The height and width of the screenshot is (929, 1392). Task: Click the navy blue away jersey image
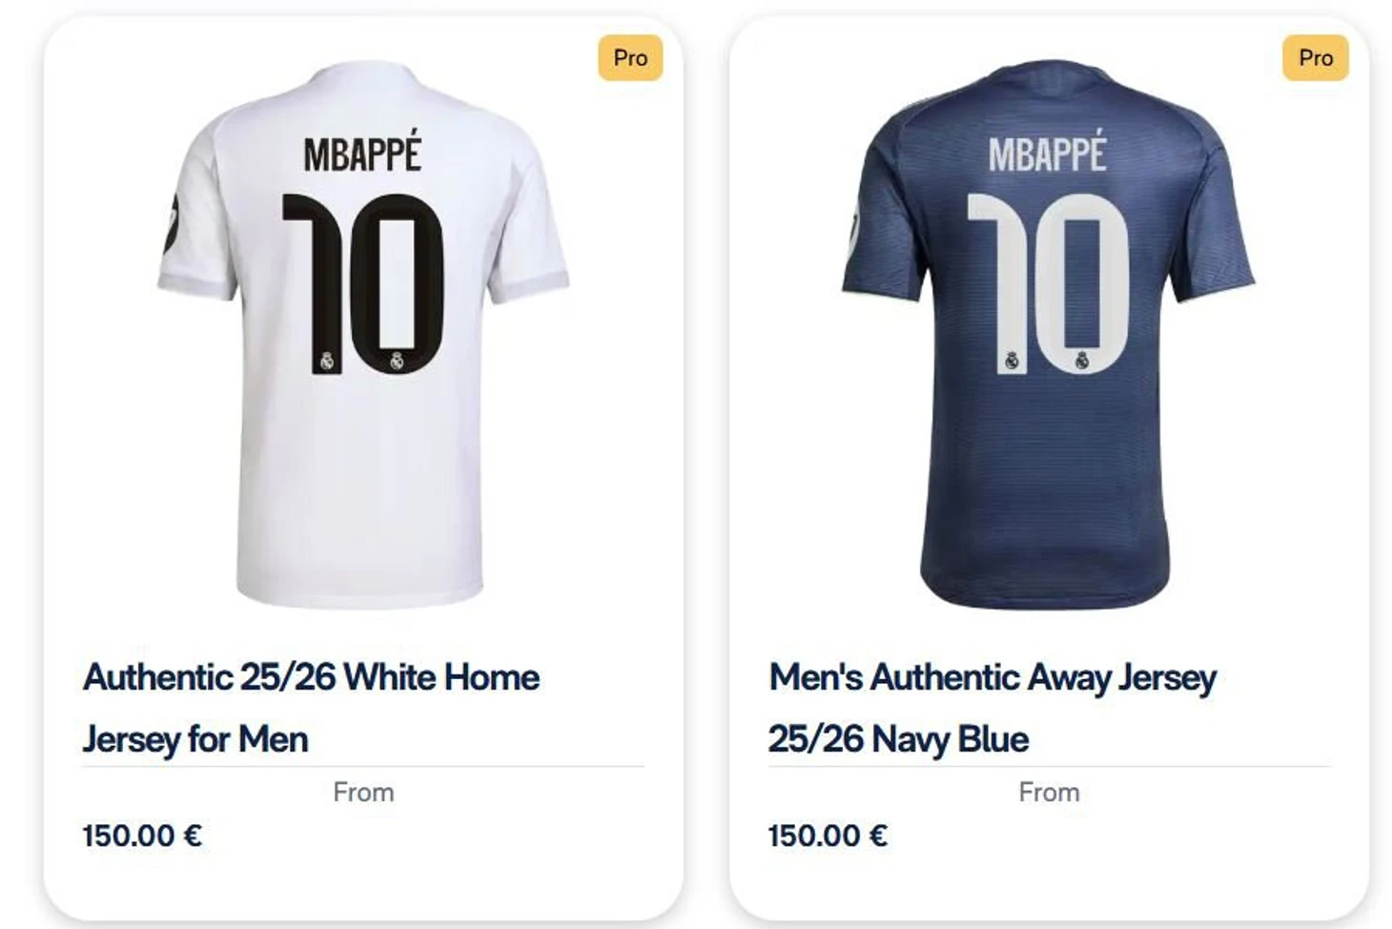click(x=1047, y=477)
